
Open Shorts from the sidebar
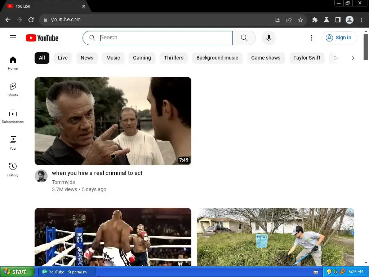point(13,90)
